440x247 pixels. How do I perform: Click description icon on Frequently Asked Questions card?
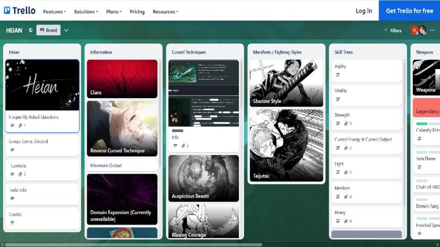[x=12, y=126]
